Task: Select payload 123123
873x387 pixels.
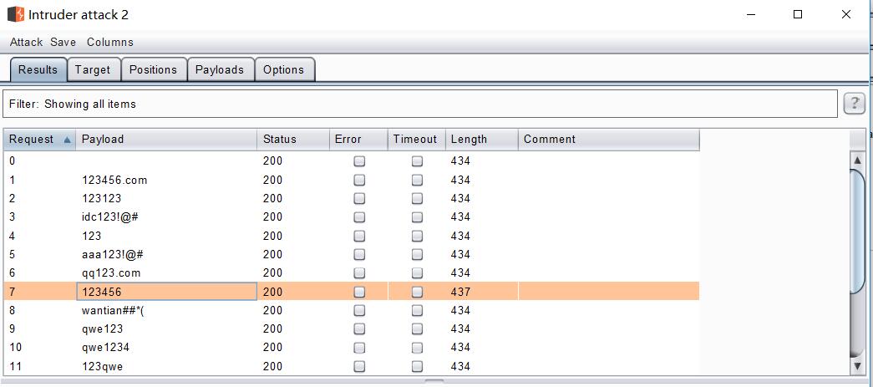Action: [x=101, y=198]
